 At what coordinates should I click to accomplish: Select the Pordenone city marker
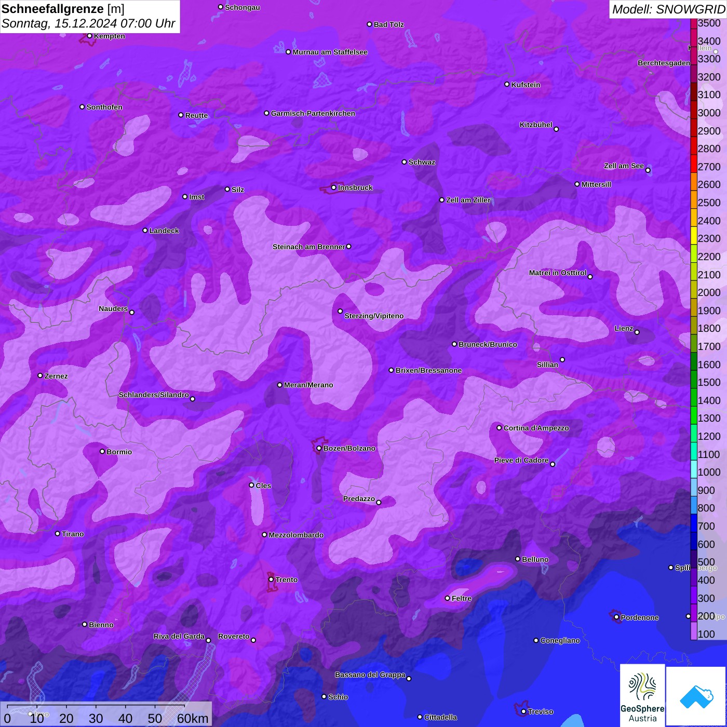coord(616,617)
